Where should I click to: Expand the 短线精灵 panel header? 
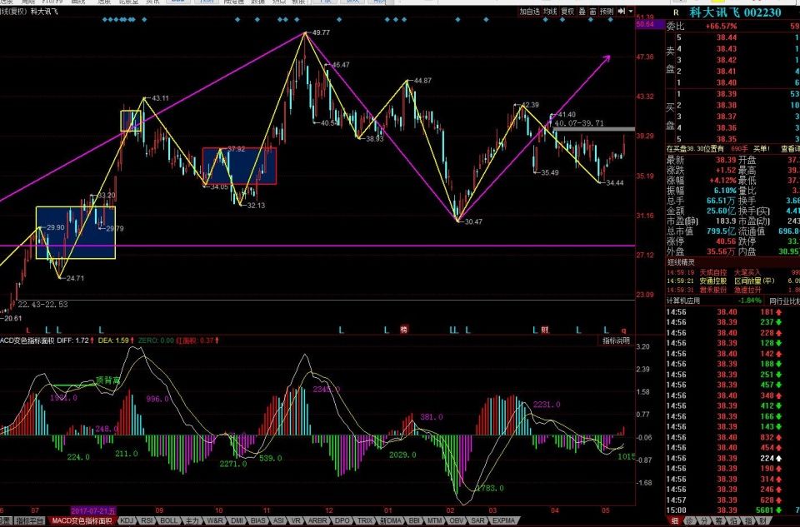tap(680, 261)
